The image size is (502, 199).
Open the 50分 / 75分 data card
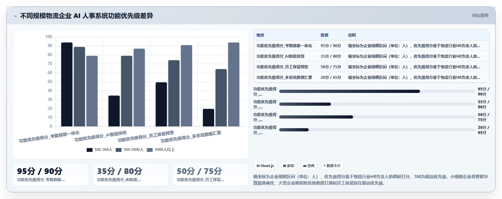tap(210, 174)
